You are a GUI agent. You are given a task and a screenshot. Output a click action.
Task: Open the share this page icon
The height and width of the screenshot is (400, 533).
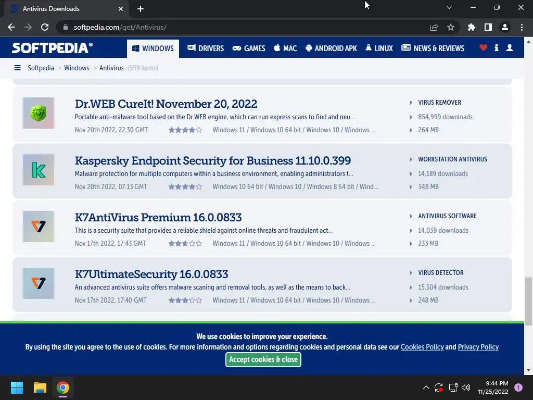coord(434,27)
